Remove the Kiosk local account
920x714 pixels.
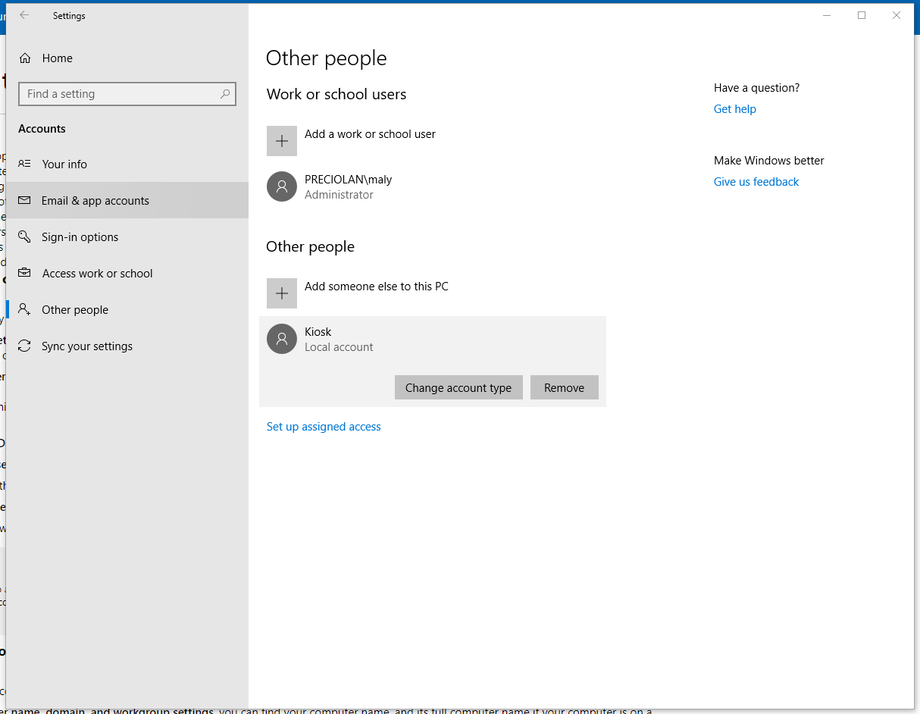tap(565, 387)
